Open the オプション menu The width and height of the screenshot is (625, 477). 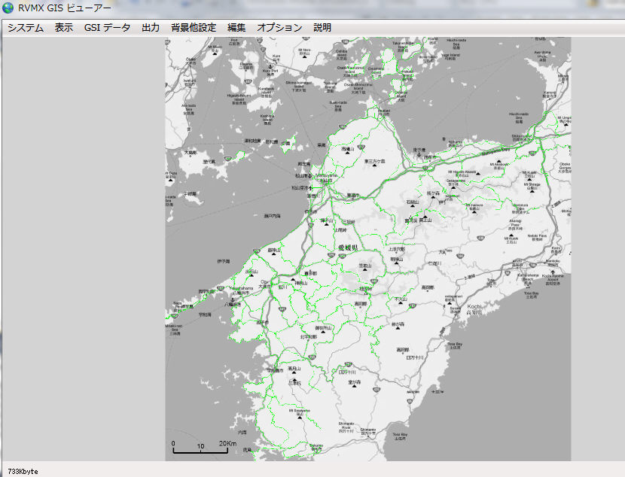[279, 27]
